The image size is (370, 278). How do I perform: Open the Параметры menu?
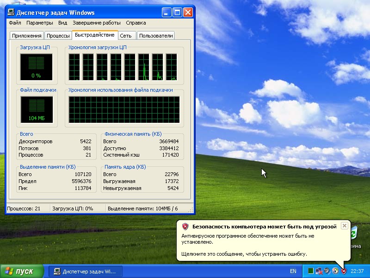(40, 23)
